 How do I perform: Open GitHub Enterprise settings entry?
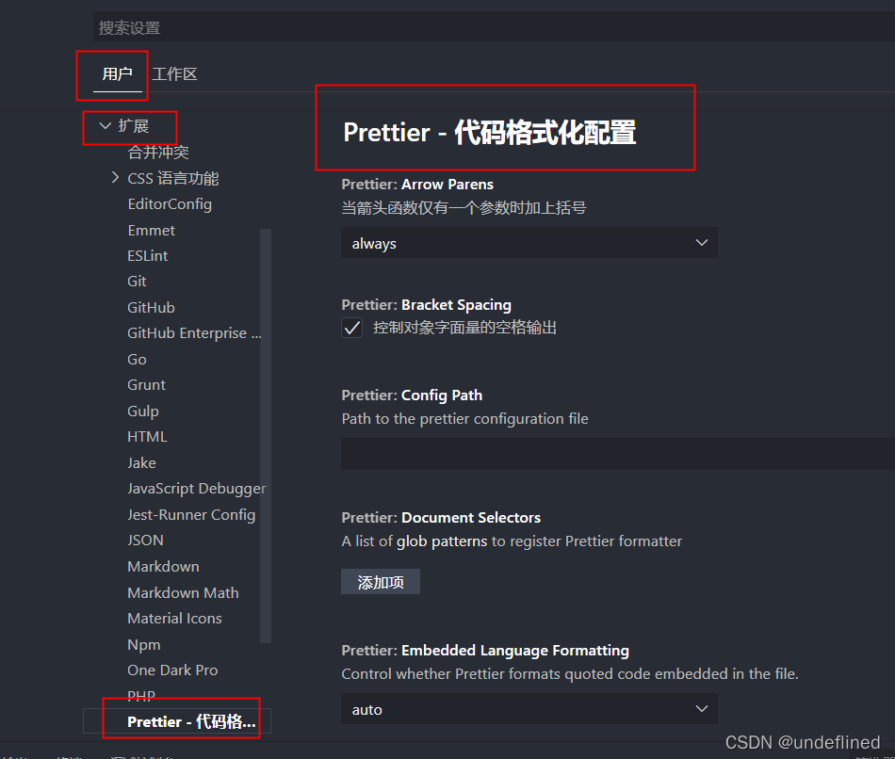pyautogui.click(x=194, y=332)
